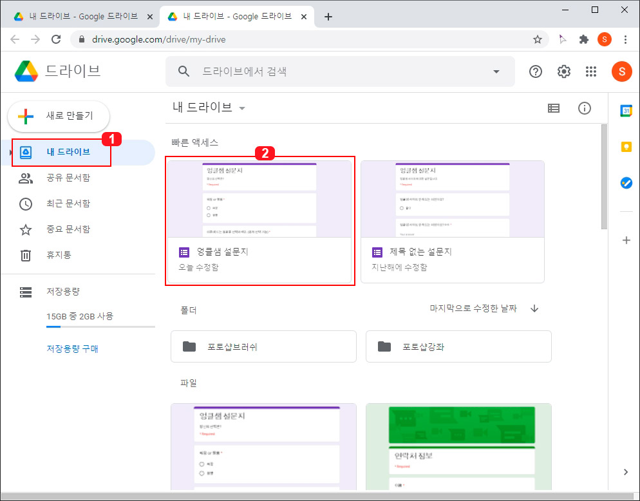640x501 pixels.
Task: Open the Google apps grid launcher
Action: pos(591,71)
